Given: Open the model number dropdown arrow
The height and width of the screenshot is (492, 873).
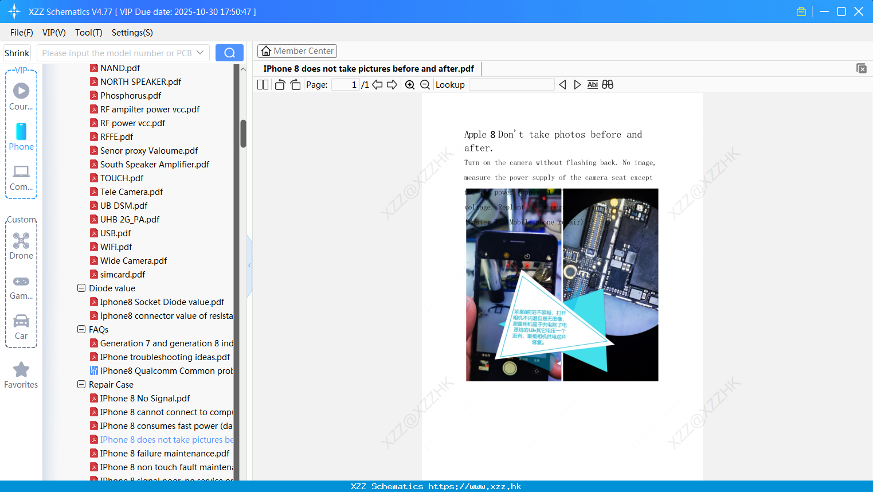Looking at the screenshot, I should [200, 53].
